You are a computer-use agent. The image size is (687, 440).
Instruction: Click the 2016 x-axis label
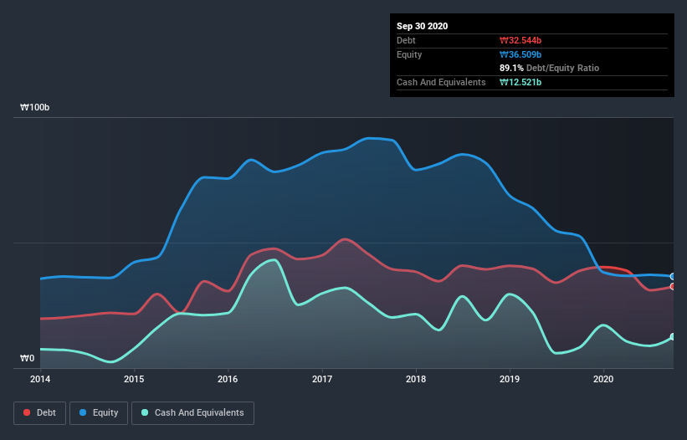tap(228, 379)
